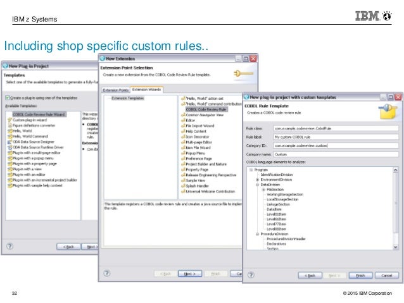Select Plug-in with a property page icon

point(9,164)
